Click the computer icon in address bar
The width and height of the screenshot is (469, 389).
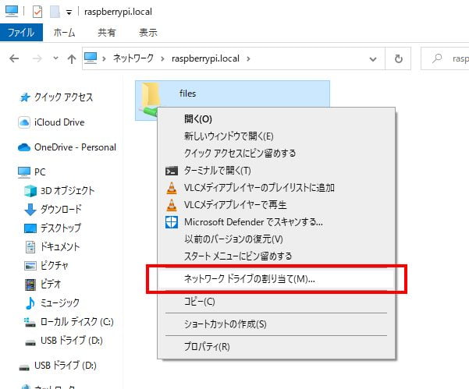click(91, 58)
